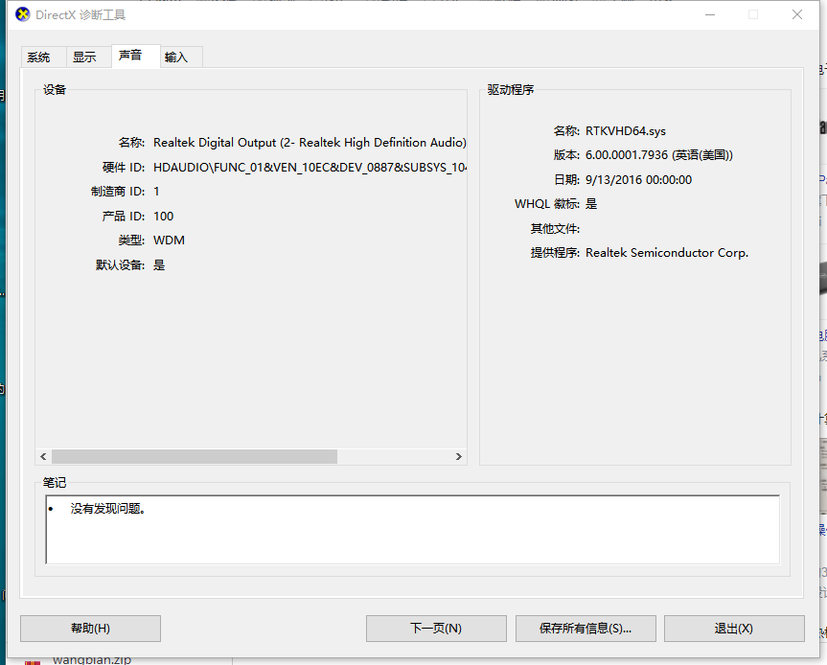Viewport: 827px width, 665px height.
Task: Click 保存所有信息(S)... to save info
Action: (x=585, y=629)
